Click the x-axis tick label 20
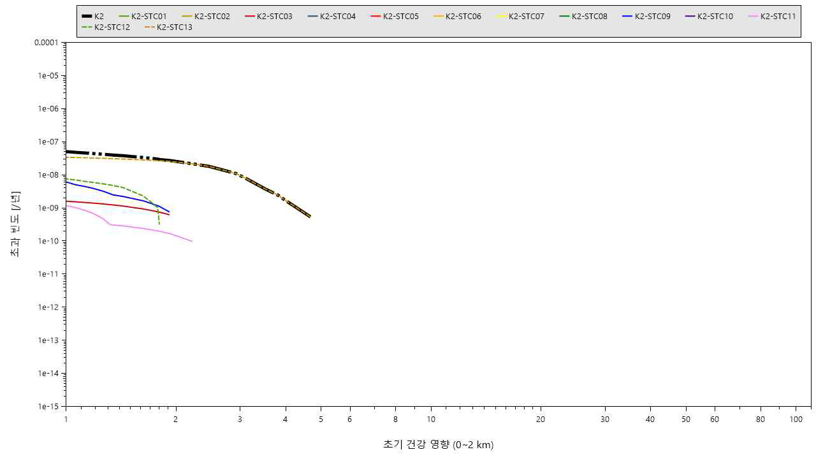Image resolution: width=816 pixels, height=459 pixels. (541, 419)
